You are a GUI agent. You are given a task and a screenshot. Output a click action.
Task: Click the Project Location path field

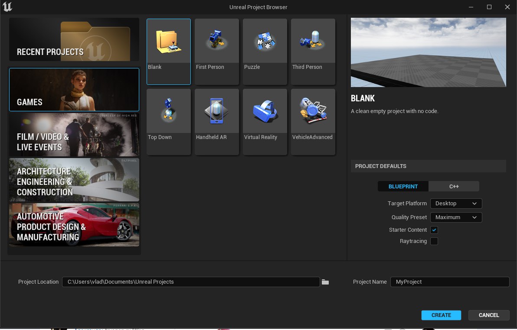191,282
